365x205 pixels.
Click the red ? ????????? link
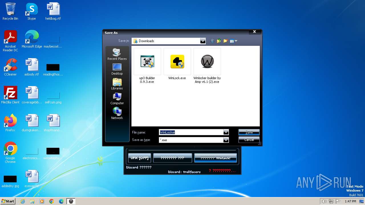pos(222,171)
